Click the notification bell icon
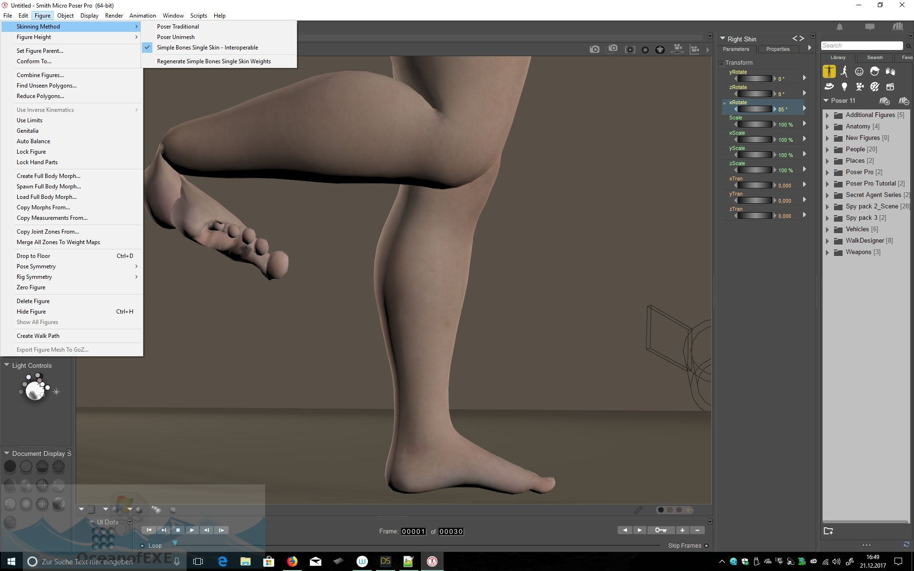The image size is (914, 571). (x=840, y=27)
